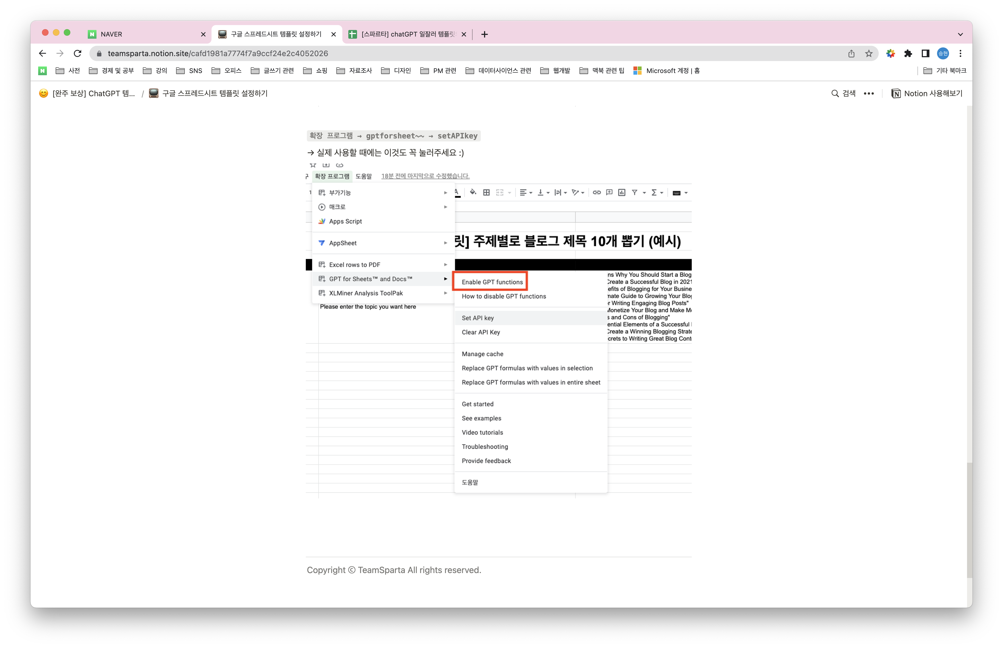1003x648 pixels.
Task: Go back to the previous page
Action: click(42, 53)
